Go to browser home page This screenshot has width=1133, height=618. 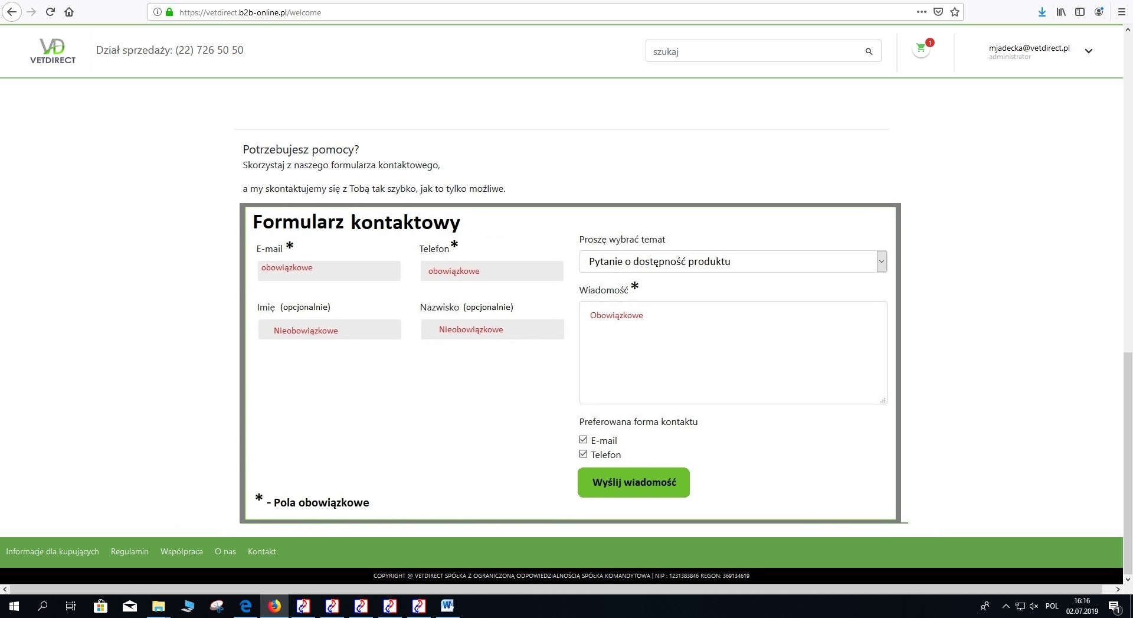[69, 12]
